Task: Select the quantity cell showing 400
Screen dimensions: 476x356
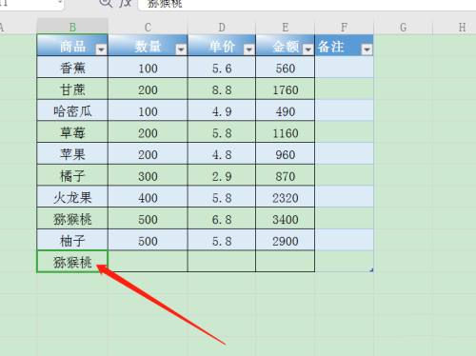Action: 148,197
